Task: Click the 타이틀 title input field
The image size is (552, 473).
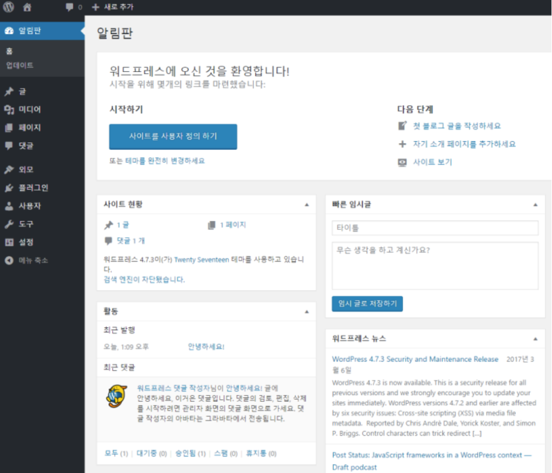Action: [435, 228]
